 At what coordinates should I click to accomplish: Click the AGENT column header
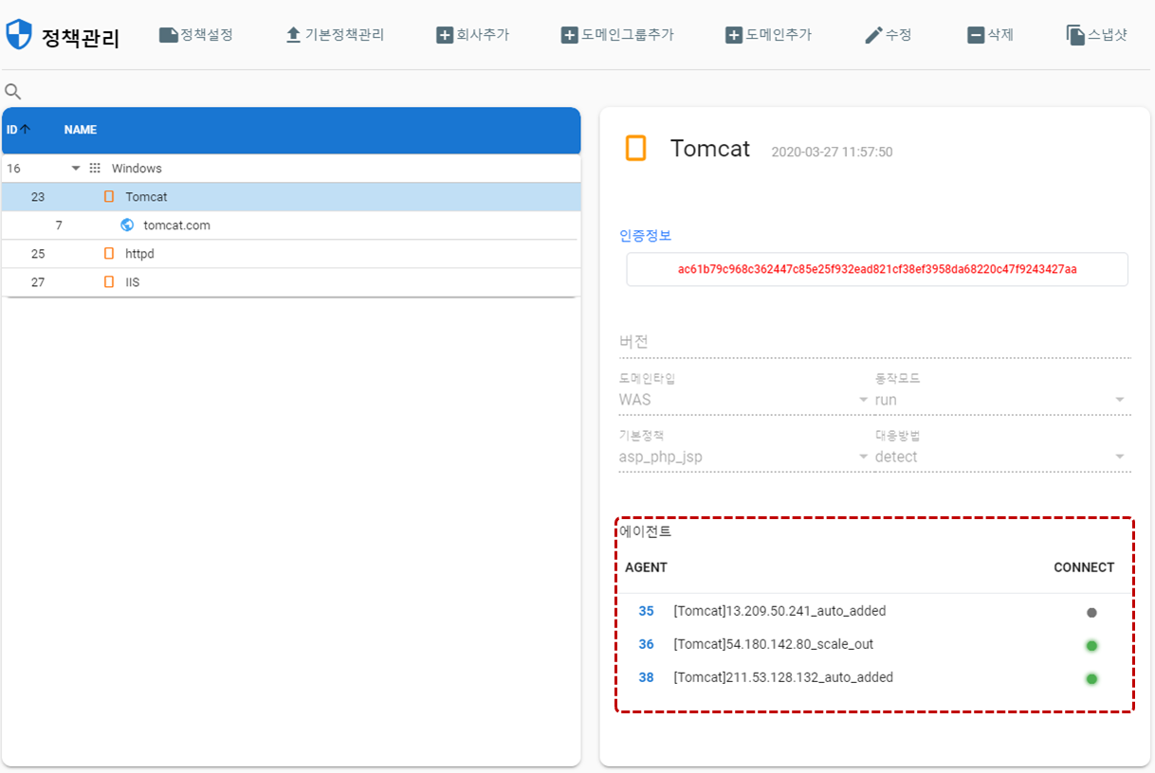tap(646, 567)
